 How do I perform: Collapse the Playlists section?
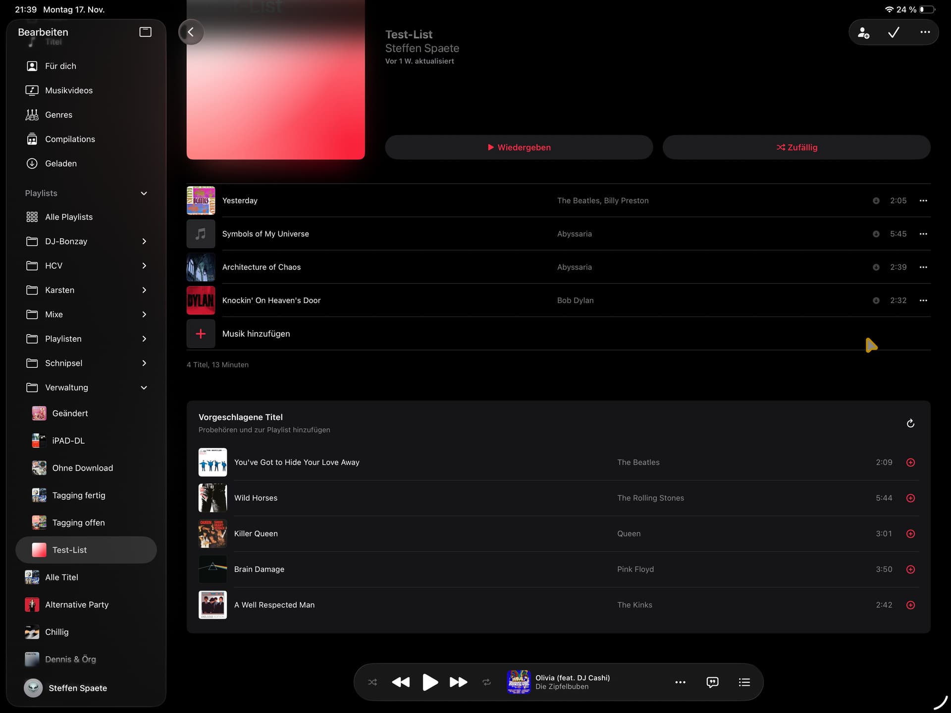coord(144,193)
